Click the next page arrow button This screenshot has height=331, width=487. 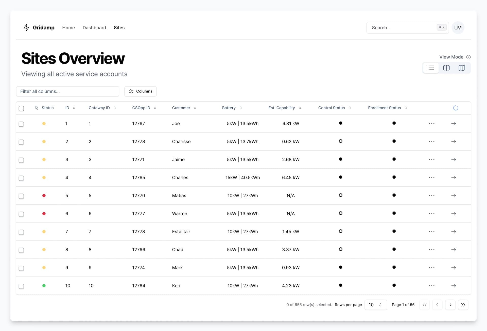pos(450,305)
